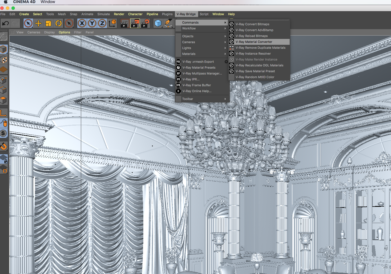Select Texture mode checkered cube icon
Image resolution: width=391 pixels, height=274 pixels.
[3, 60]
